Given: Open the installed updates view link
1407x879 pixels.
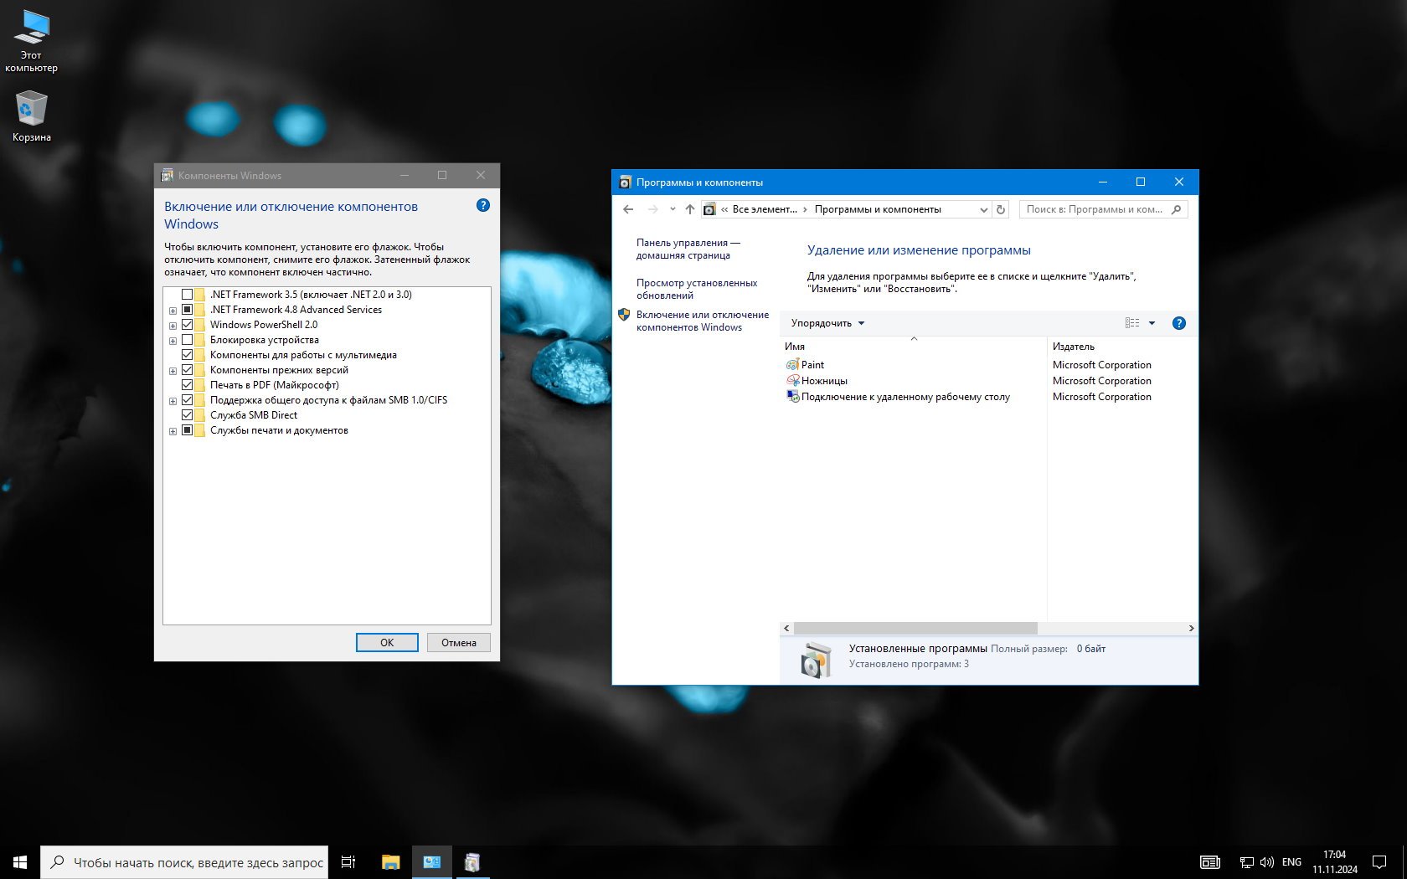Looking at the screenshot, I should coord(696,289).
